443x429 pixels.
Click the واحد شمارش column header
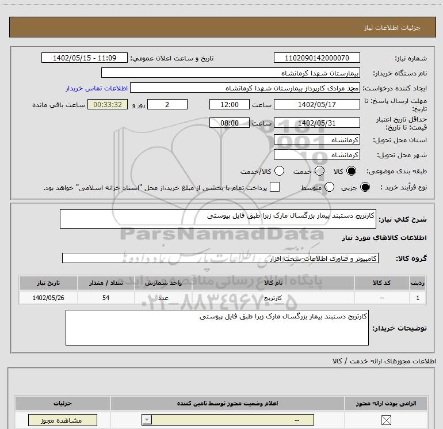(163, 283)
